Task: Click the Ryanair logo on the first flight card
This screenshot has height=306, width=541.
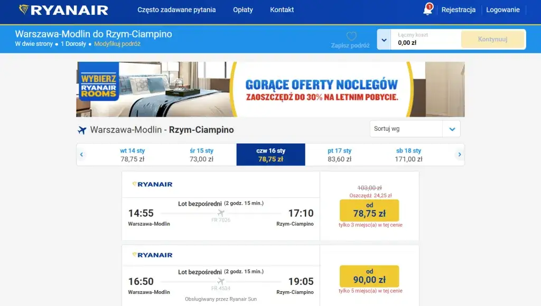Action: 152,184
